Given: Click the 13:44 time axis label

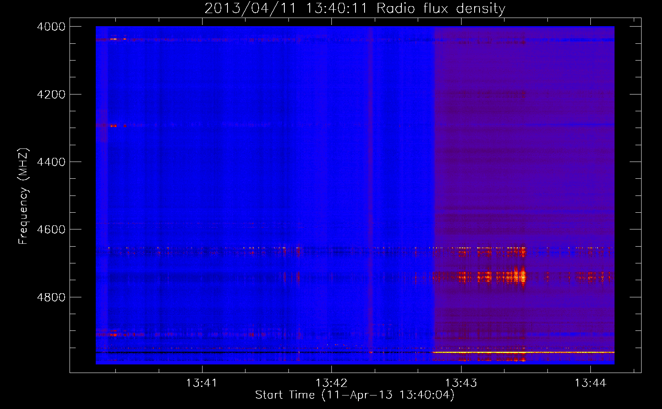Looking at the screenshot, I should click(x=590, y=383).
